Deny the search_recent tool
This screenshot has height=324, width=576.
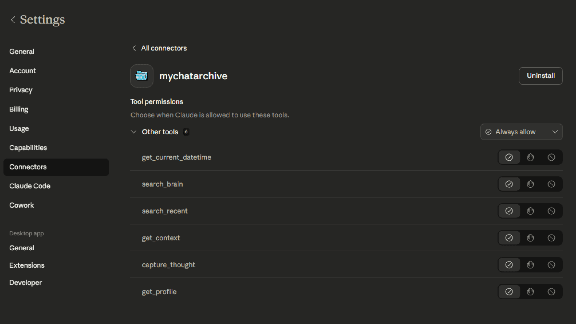point(552,211)
